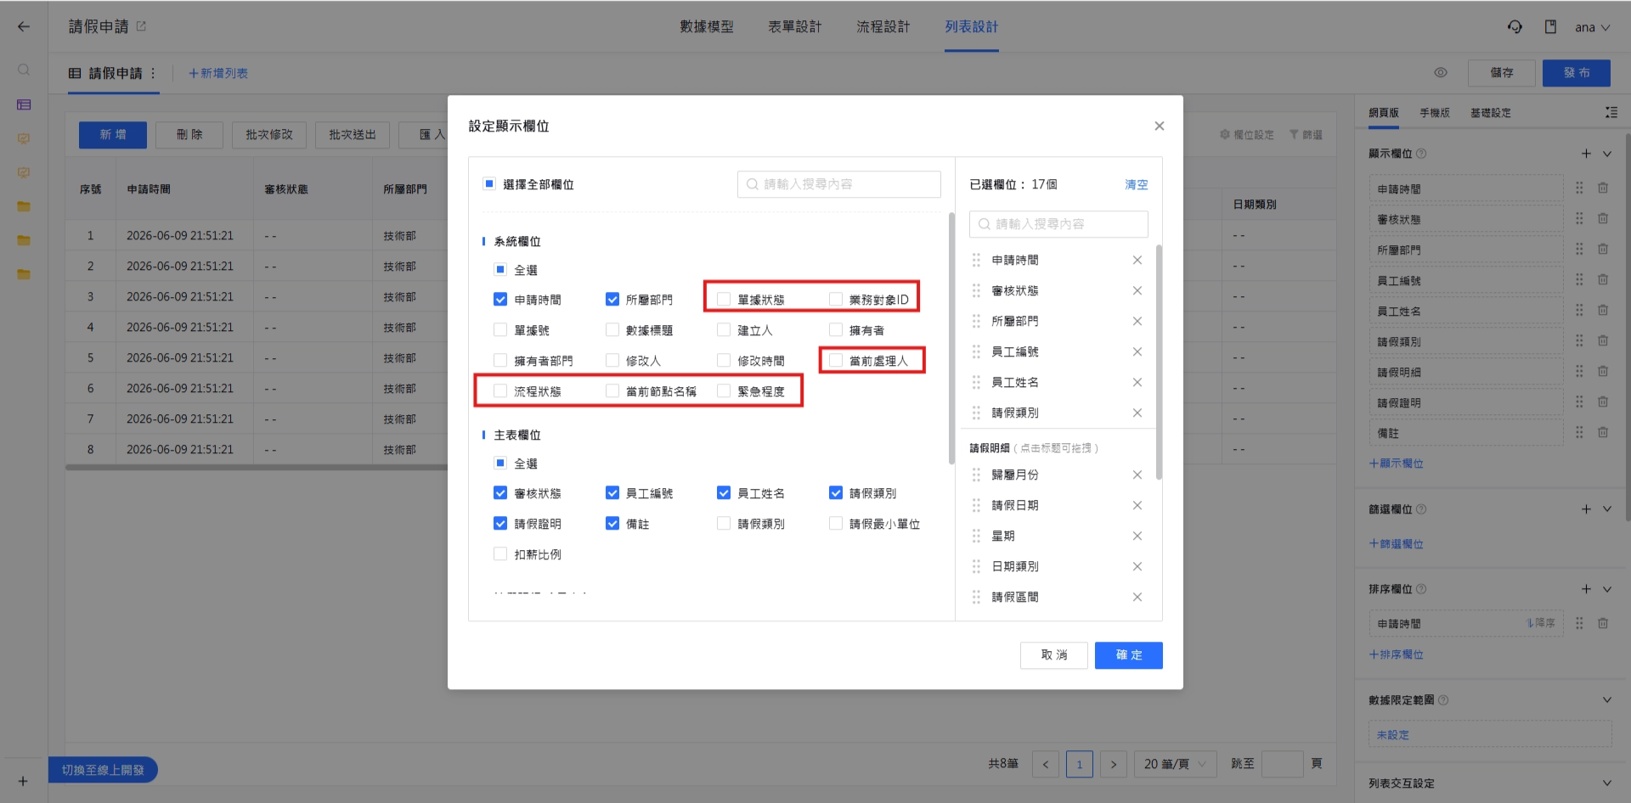1631x803 pixels.
Task: Click 切換至線上開發 button
Action: pos(103,770)
